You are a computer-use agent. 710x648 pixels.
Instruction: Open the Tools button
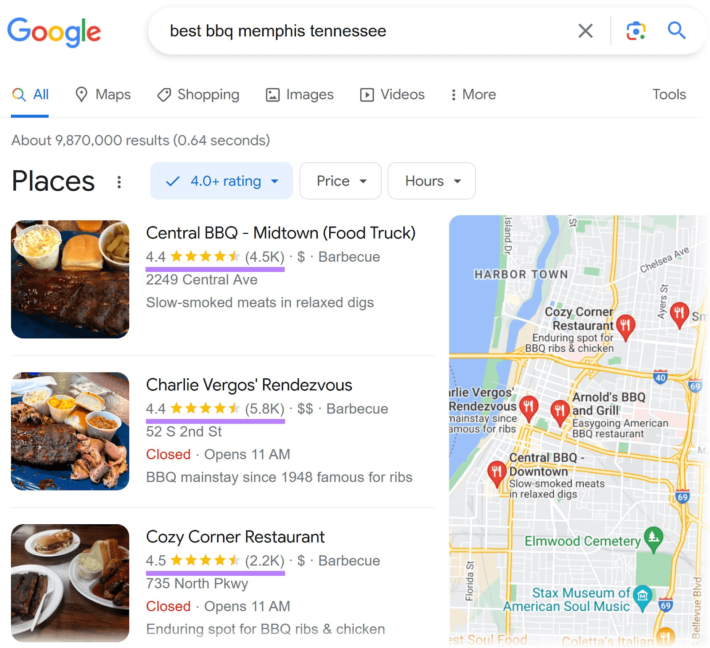(x=669, y=94)
